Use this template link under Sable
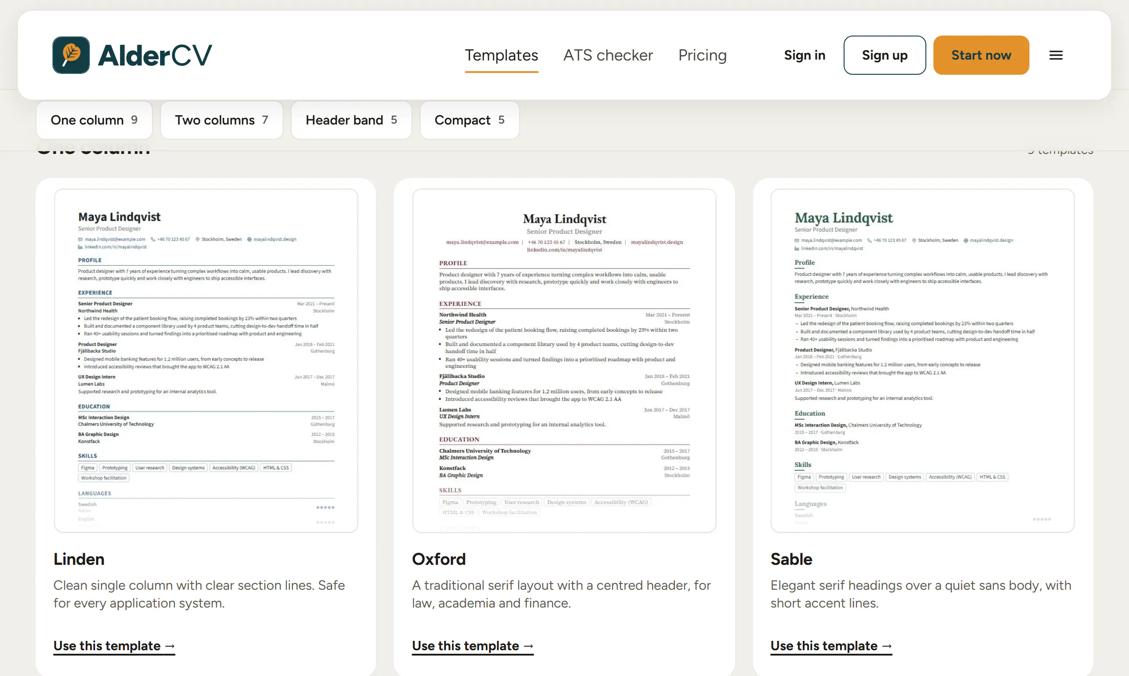 point(831,645)
